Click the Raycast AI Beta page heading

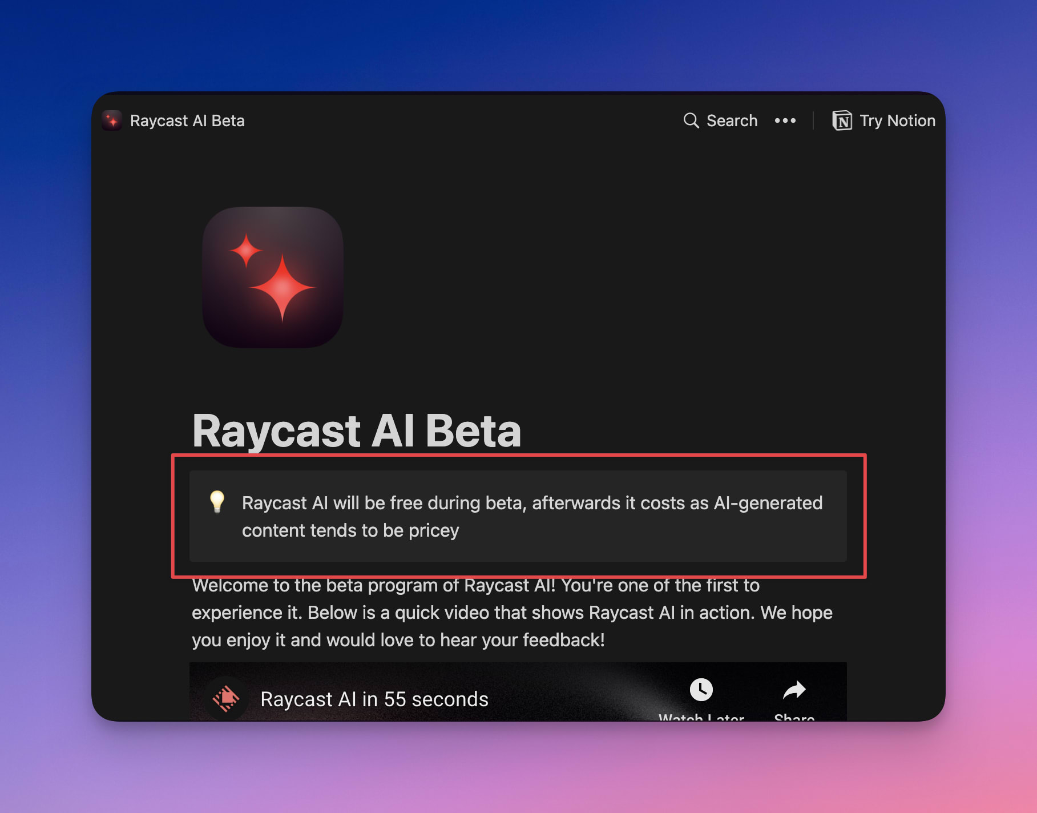(x=357, y=430)
